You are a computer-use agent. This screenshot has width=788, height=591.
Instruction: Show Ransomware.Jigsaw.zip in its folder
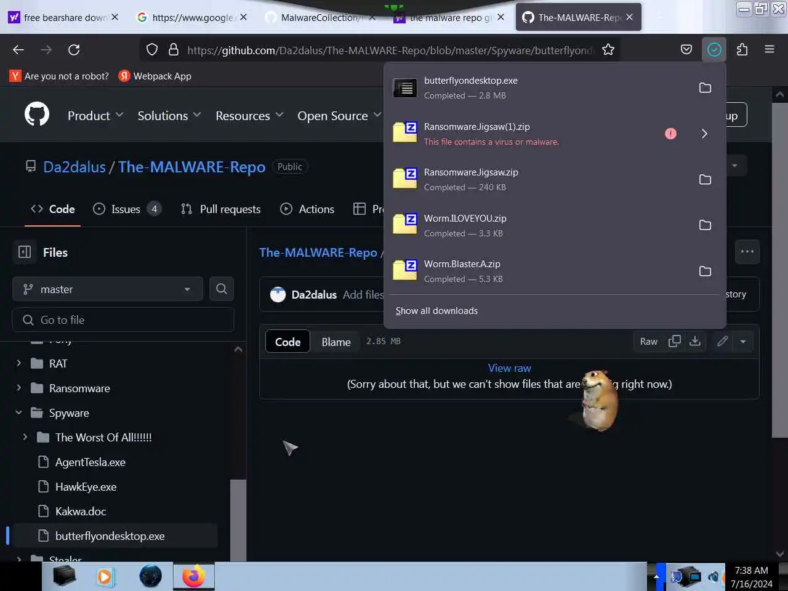[705, 180]
